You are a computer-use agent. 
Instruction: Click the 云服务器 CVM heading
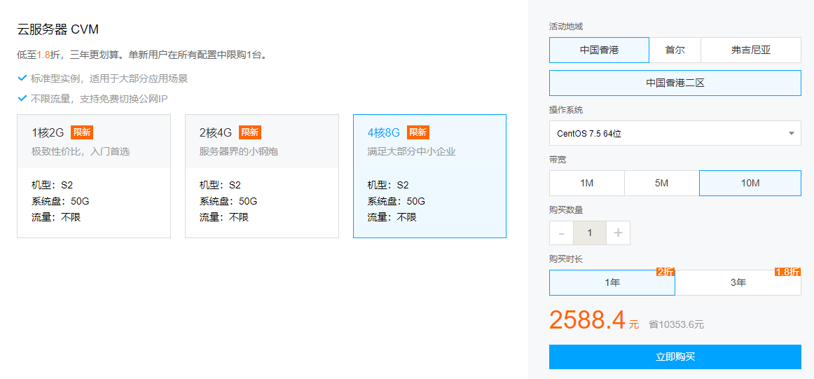[58, 29]
